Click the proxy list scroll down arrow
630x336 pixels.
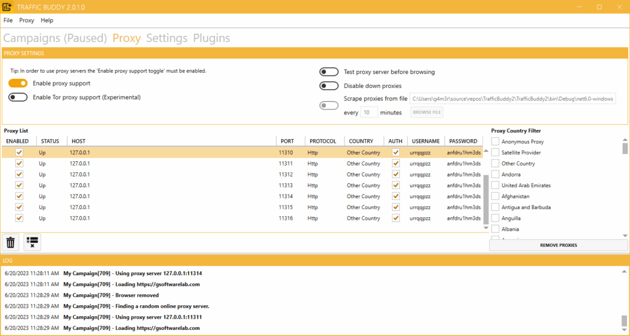[x=486, y=228]
